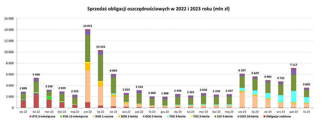
Task: Click data label '6 064'
Action: pyautogui.click(x=114, y=70)
